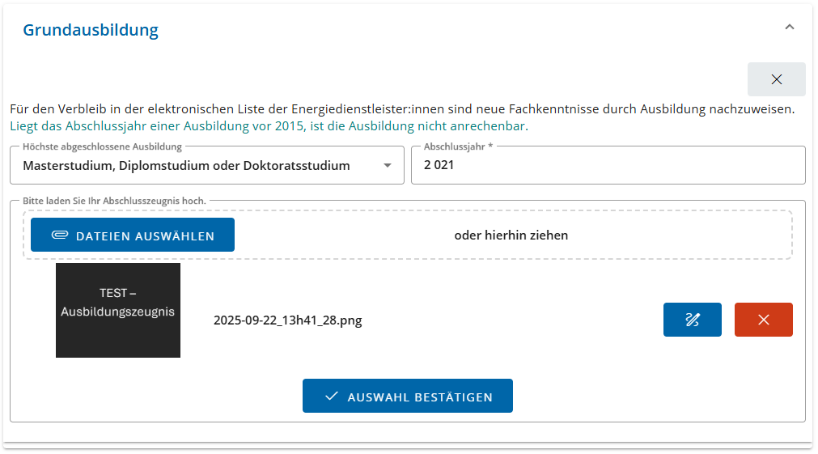Click the paperclip icon on upload button
Screen dimensions: 818x454
tap(60, 235)
